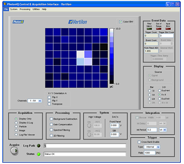Image resolution: width=184 pixels, height=164 pixels.
Task: Enable Gain Compensation
Action: point(51,124)
